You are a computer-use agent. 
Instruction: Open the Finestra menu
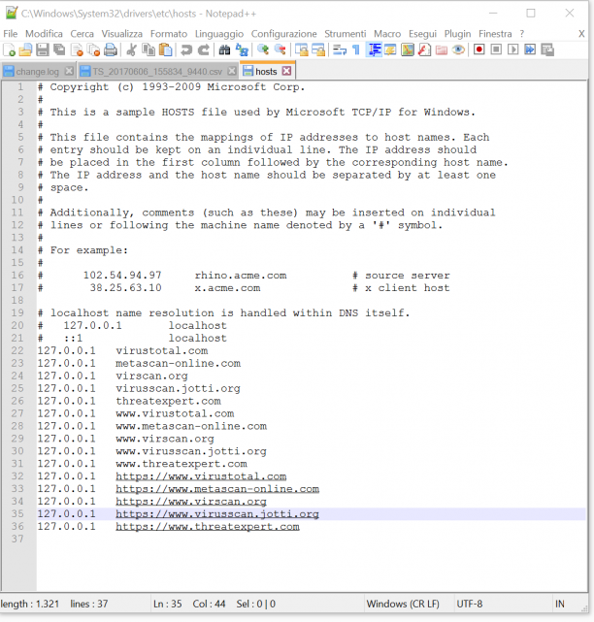[x=495, y=34]
